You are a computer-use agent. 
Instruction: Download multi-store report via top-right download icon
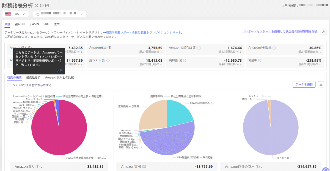point(323,32)
